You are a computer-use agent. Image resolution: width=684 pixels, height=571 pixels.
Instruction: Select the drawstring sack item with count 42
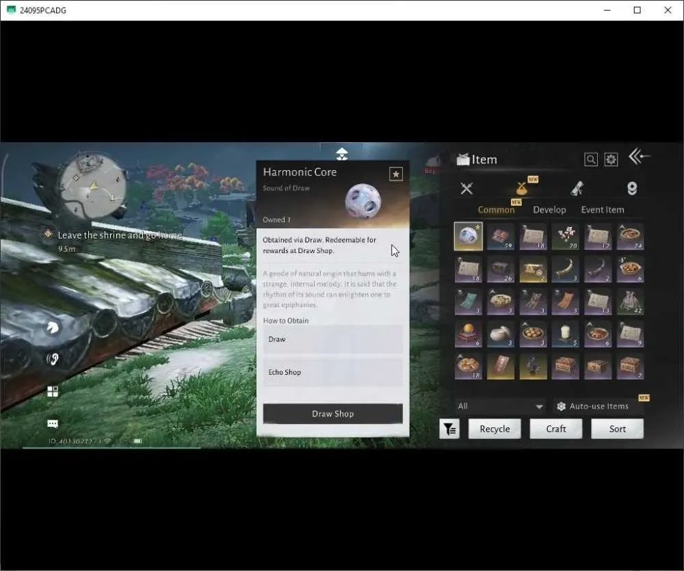pos(631,302)
